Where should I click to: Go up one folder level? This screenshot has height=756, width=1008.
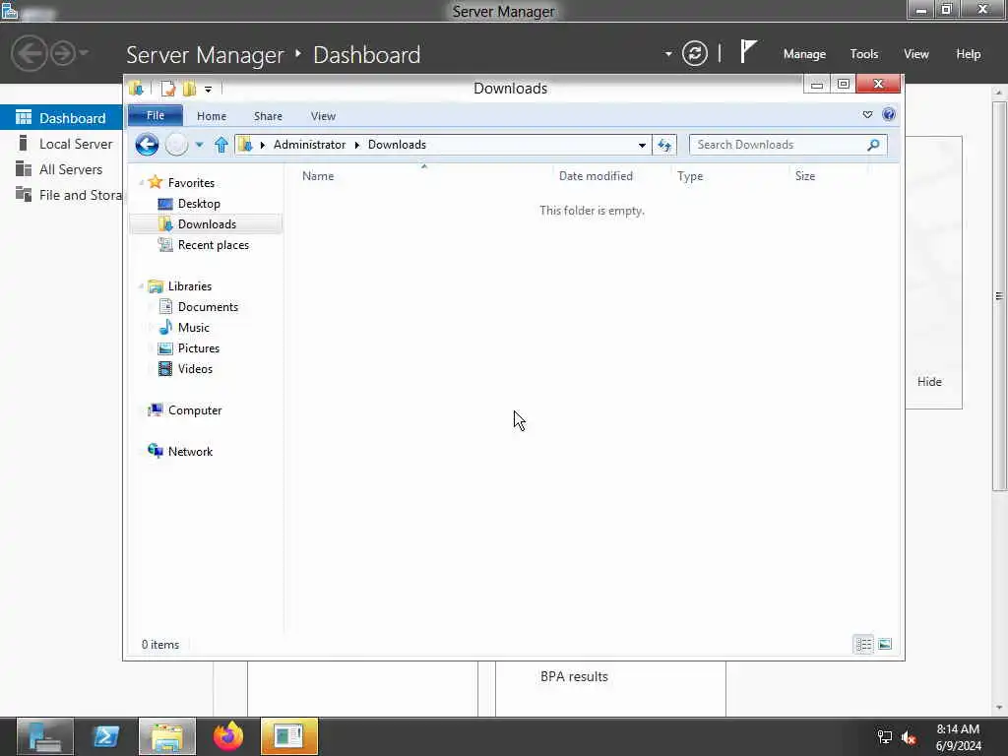[221, 145]
